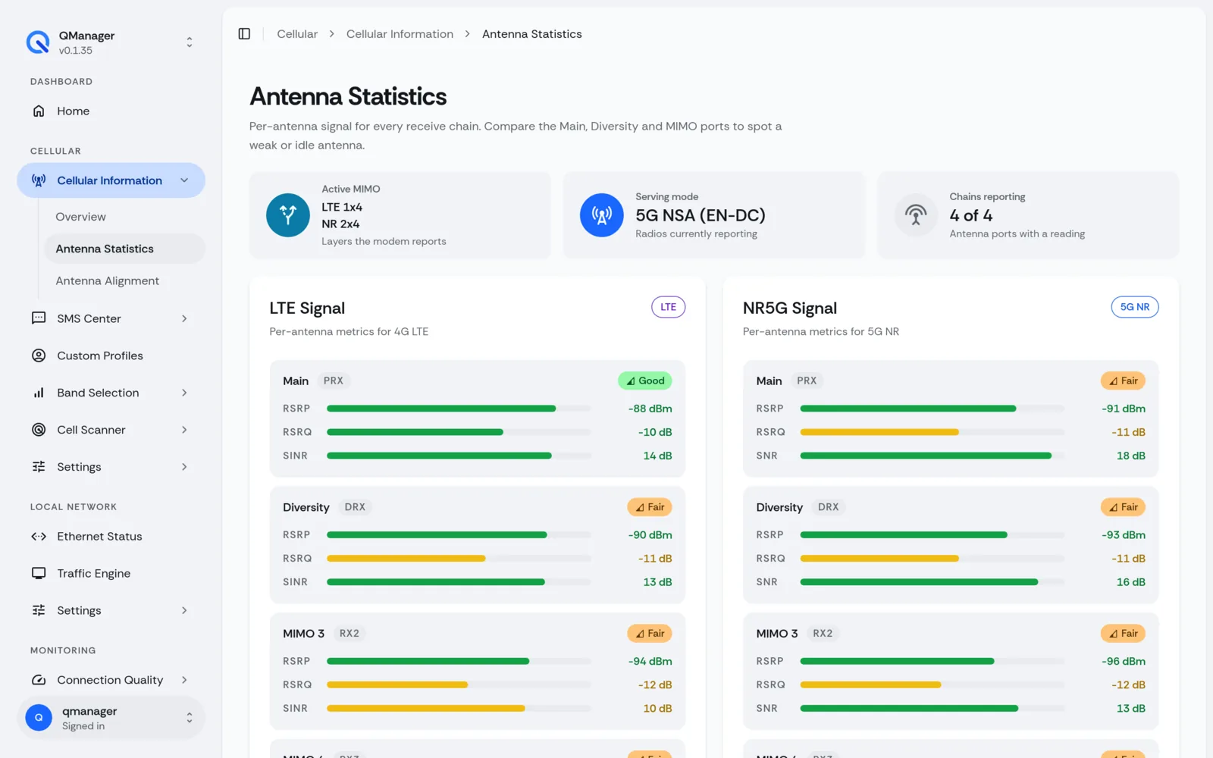Open the Ethernet Status page
The height and width of the screenshot is (758, 1213).
pyautogui.click(x=111, y=537)
